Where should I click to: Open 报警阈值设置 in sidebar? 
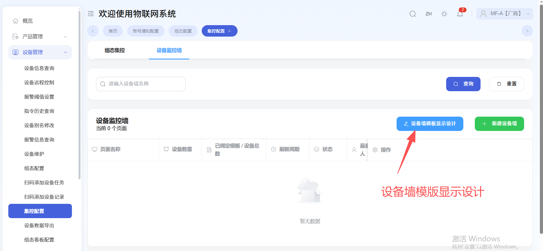click(x=40, y=97)
